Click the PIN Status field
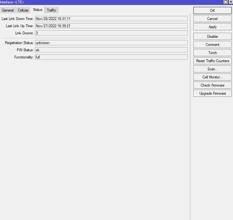Screen dimensions: 233x220 (111, 50)
